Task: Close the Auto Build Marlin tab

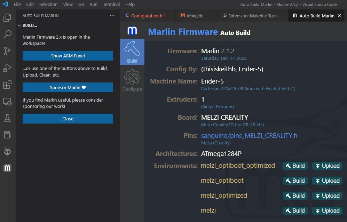Action: tap(339, 16)
